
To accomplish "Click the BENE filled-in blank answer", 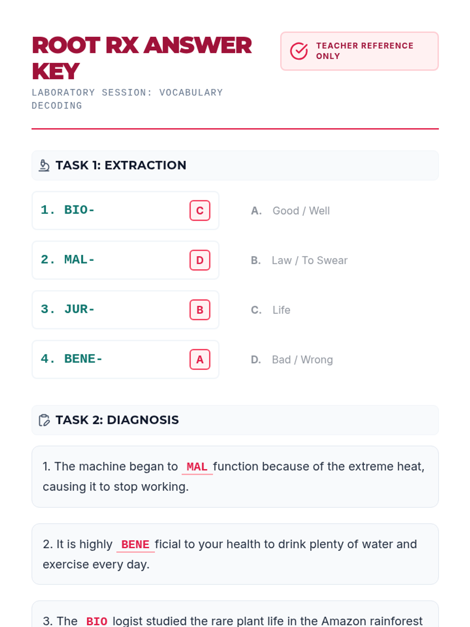I will coord(136,544).
